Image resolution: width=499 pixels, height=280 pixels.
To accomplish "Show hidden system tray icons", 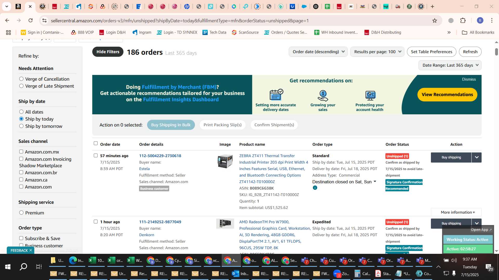I will [x=438, y=267].
